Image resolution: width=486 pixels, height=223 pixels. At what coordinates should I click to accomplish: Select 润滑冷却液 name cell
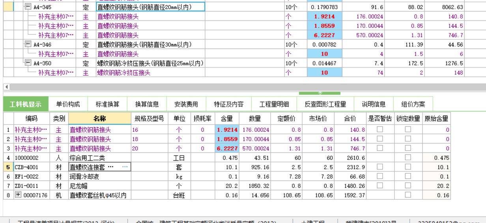point(100,177)
